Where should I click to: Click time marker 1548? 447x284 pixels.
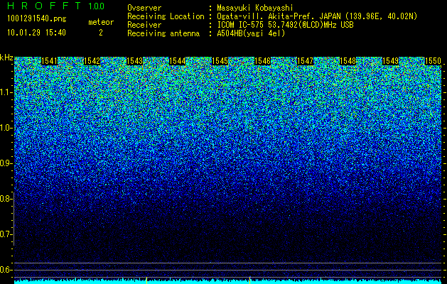click(348, 61)
